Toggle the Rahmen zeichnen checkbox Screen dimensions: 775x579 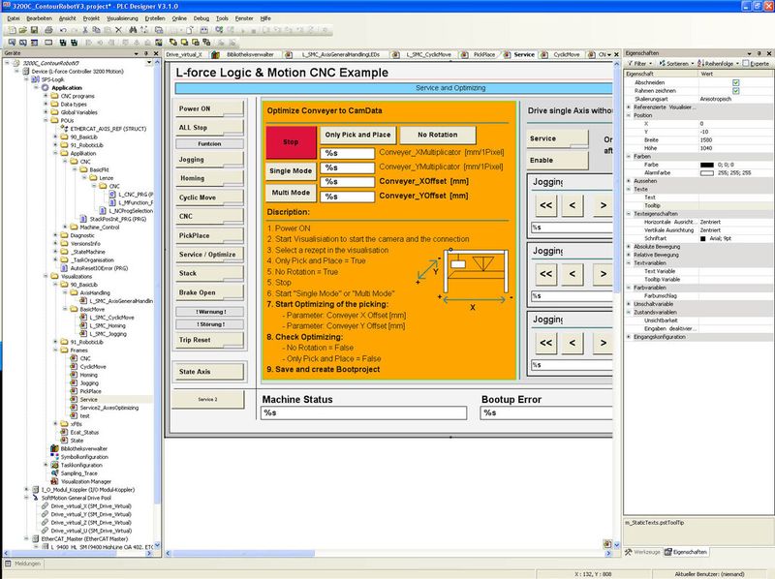736,91
